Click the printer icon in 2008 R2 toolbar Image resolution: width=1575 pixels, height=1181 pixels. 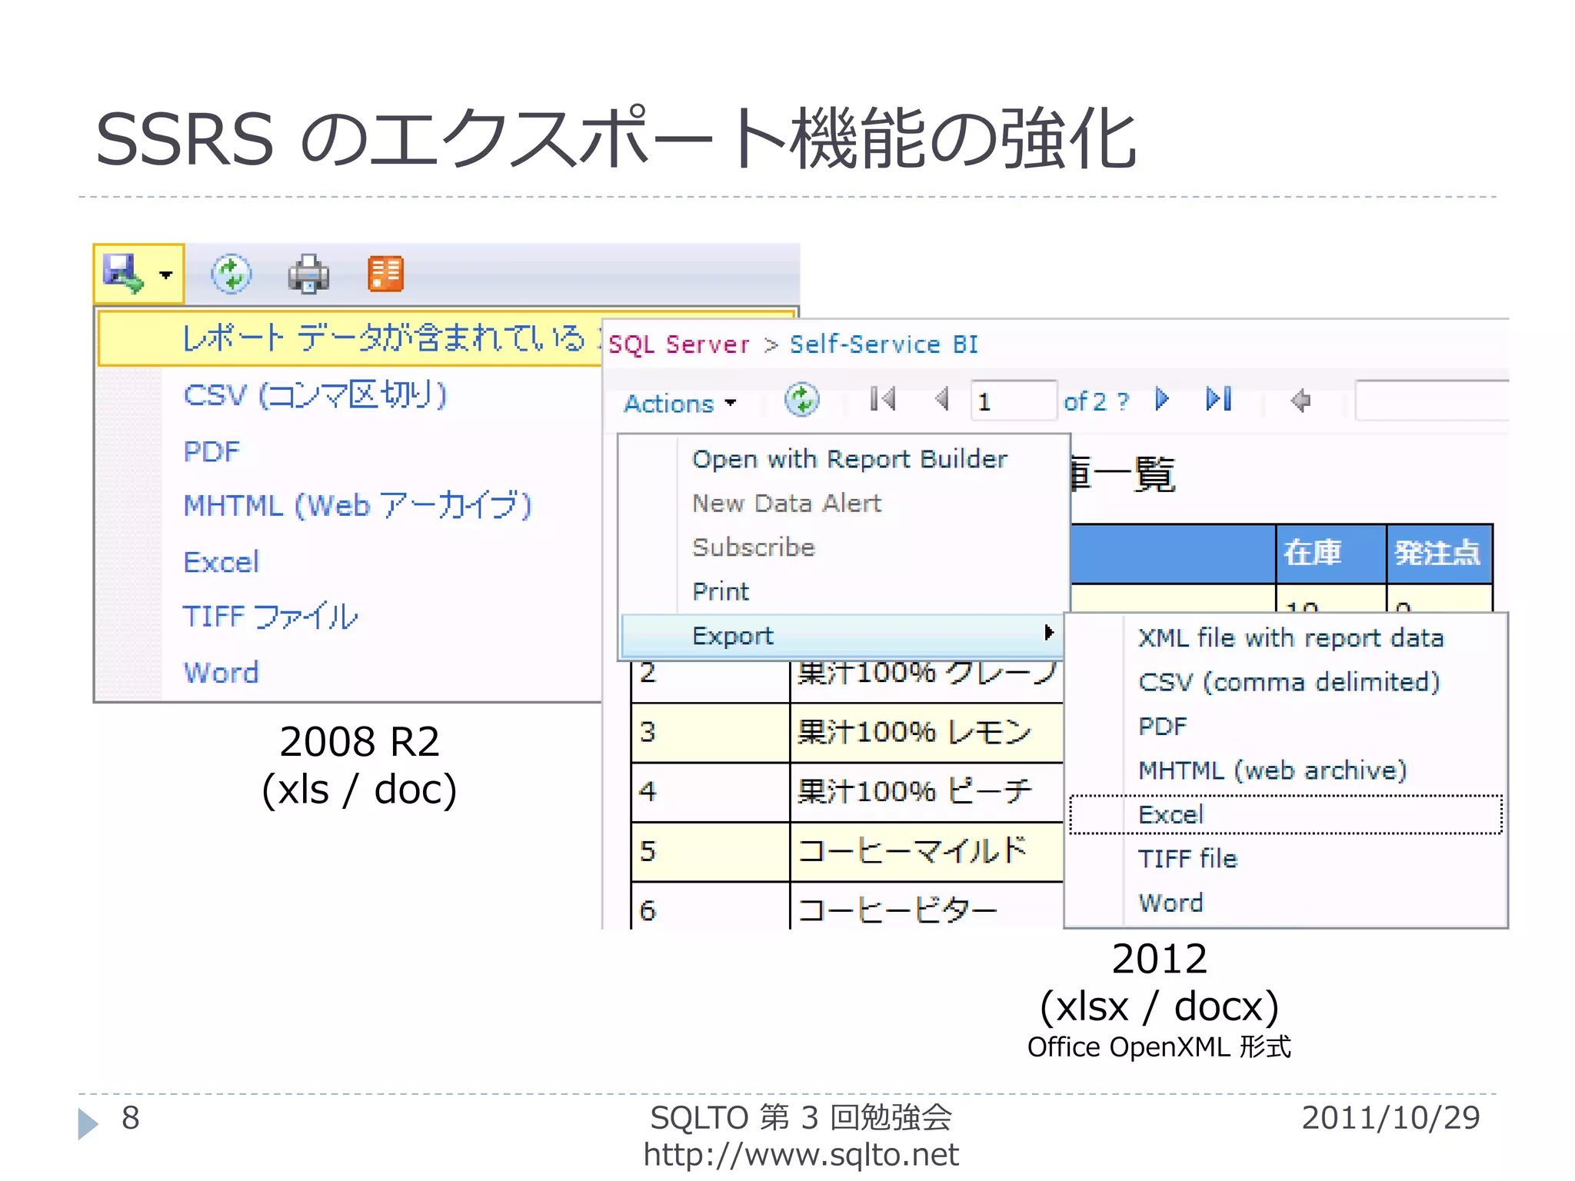(308, 274)
